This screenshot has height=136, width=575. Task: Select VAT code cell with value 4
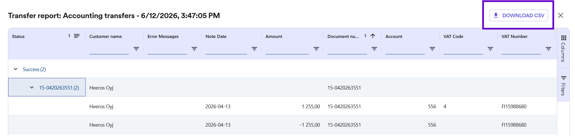[x=445, y=106]
